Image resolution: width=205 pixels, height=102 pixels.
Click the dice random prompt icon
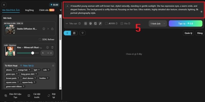(90, 23)
